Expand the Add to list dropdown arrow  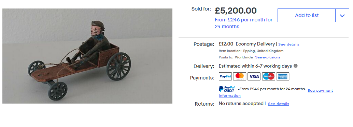click(x=342, y=15)
